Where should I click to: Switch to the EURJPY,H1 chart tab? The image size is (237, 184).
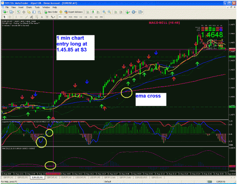point(67,177)
